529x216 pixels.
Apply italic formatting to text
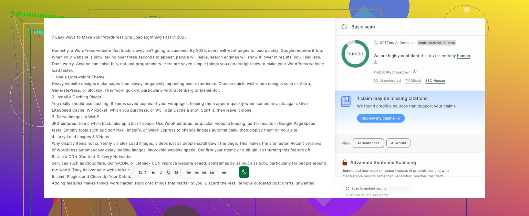pos(161,172)
